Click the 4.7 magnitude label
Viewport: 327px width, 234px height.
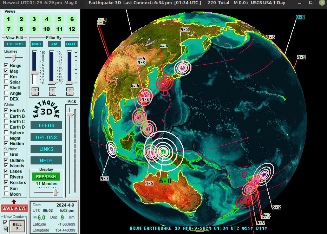point(104,178)
